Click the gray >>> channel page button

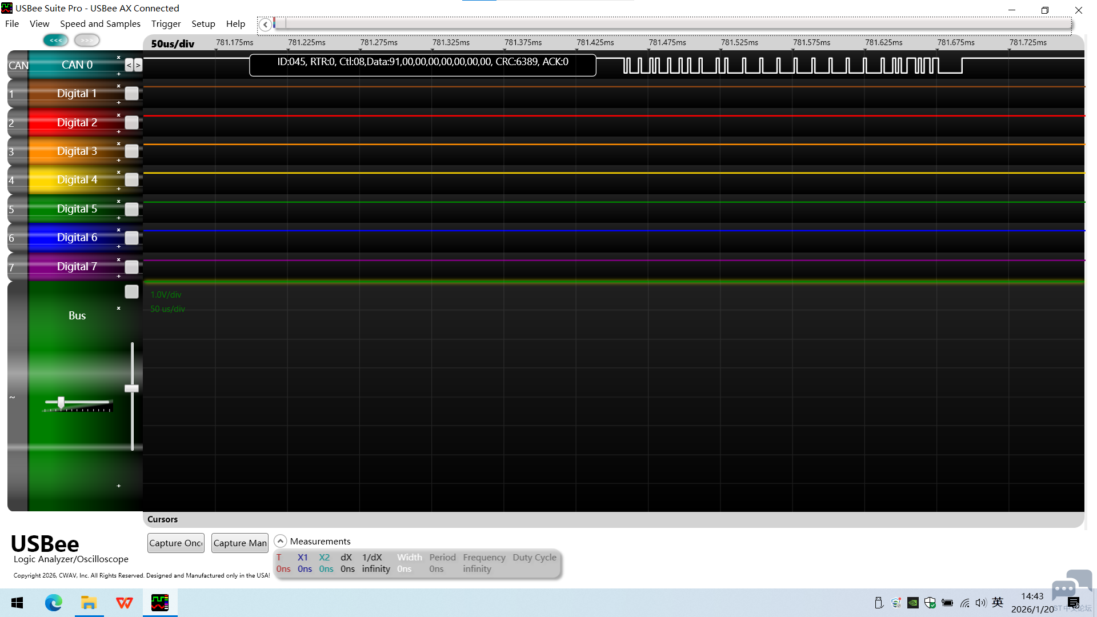tap(87, 41)
